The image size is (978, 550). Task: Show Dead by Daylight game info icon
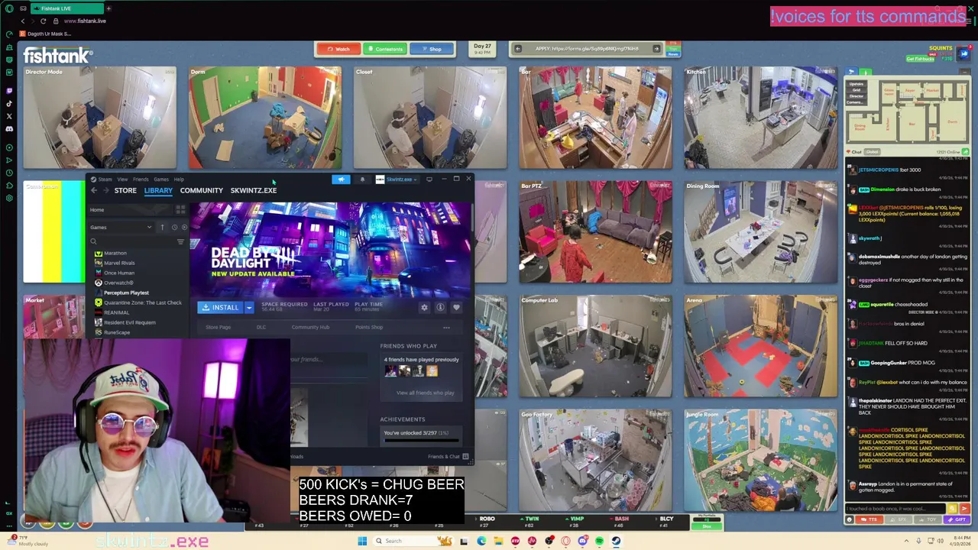coord(440,307)
